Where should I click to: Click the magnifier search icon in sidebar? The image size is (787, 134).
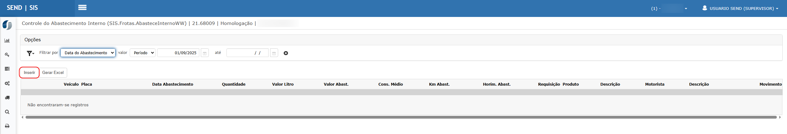point(7,112)
